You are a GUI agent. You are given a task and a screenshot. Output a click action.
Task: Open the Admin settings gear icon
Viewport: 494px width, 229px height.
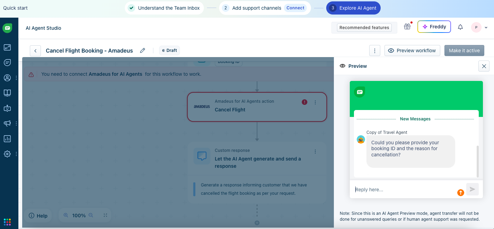tap(7, 154)
